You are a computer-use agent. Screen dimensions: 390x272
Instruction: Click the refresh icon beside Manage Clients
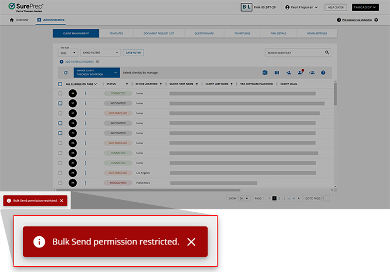[x=66, y=73]
